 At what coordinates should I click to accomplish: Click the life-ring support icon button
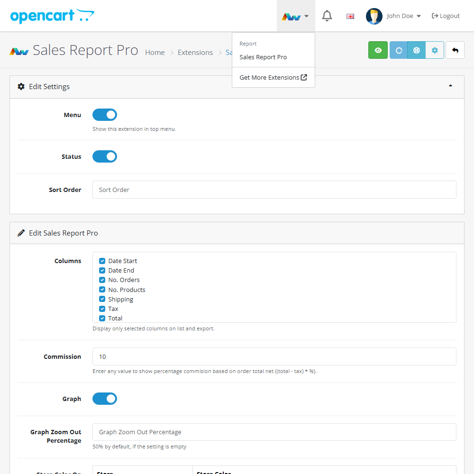click(417, 50)
